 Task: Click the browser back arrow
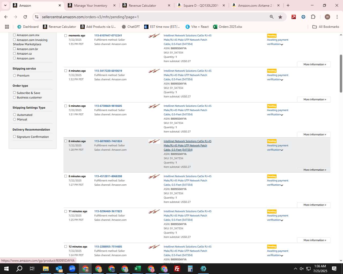coord(6,17)
